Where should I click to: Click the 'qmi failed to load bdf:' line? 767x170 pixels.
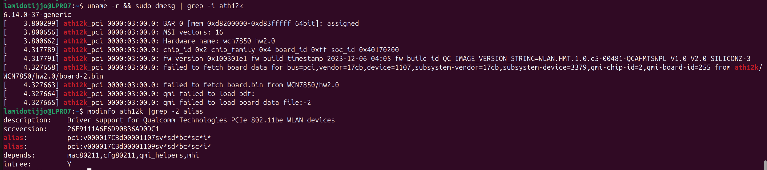point(209,94)
